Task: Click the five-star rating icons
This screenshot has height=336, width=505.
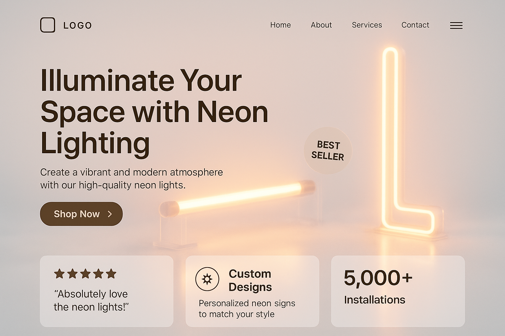Action: (x=85, y=274)
